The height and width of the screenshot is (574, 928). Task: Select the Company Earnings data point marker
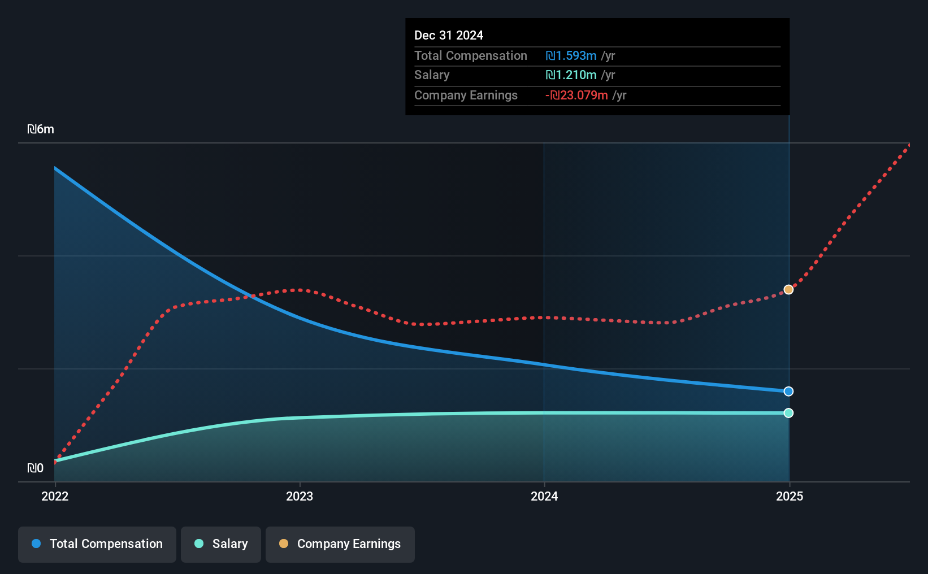click(788, 289)
